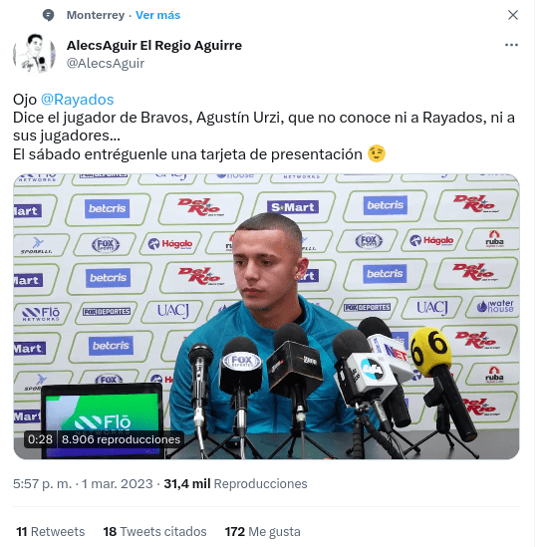
Task: Click the 0:28 video duration badge
Action: (x=40, y=439)
